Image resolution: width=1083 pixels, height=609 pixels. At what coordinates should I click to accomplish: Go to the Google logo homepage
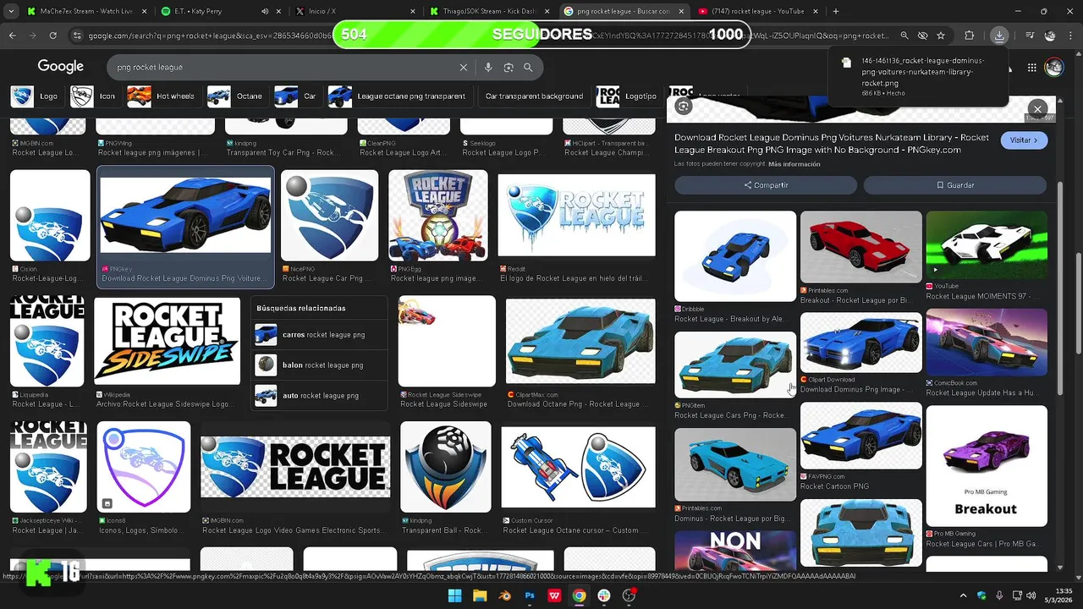click(x=61, y=66)
